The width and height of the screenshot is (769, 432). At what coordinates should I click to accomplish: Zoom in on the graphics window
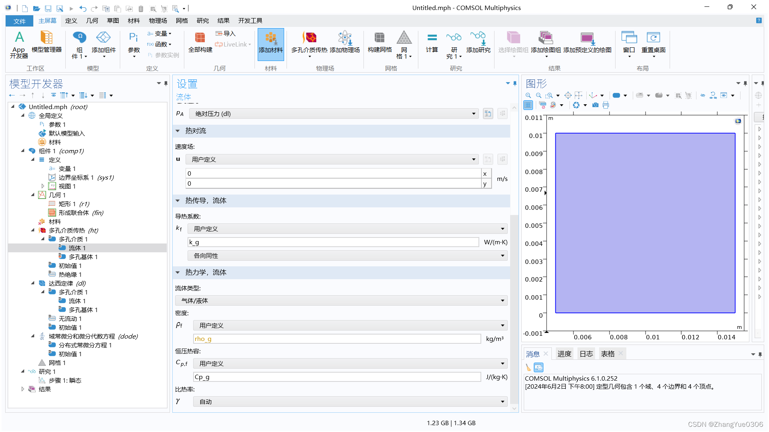coord(528,95)
